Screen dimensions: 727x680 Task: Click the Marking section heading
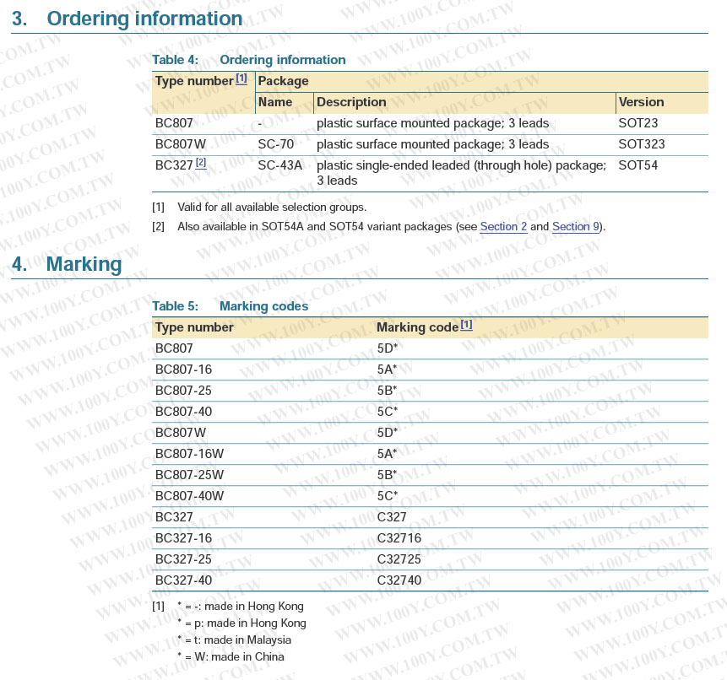(84, 264)
